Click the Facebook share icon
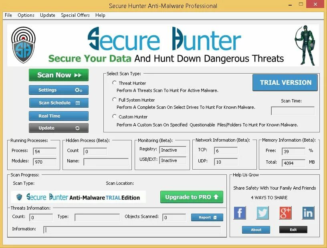Image resolution: width=327 pixels, height=248 pixels. click(240, 213)
